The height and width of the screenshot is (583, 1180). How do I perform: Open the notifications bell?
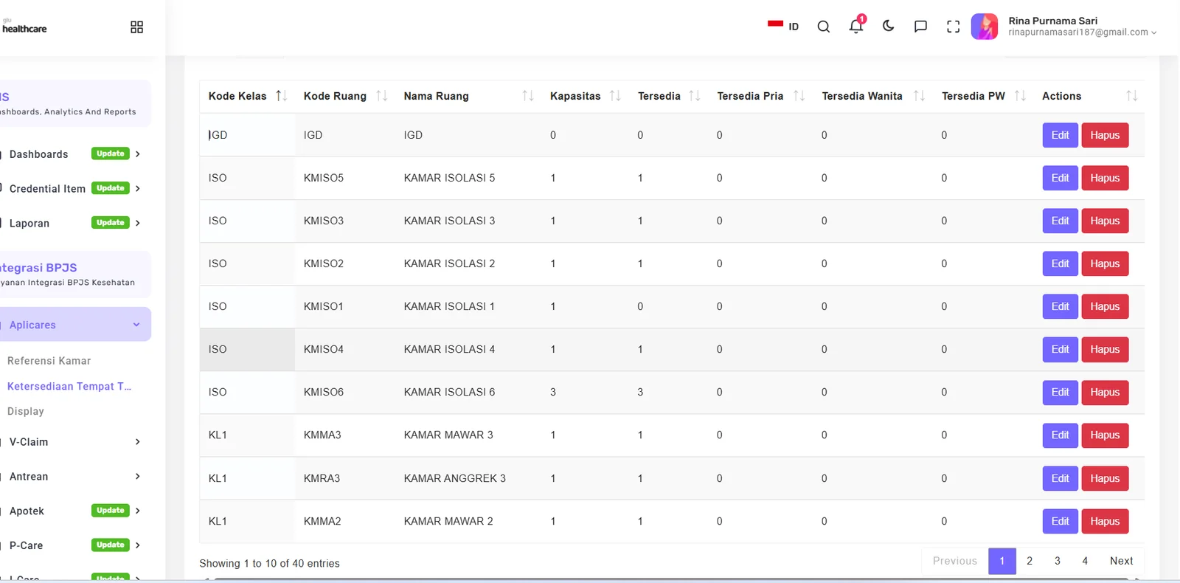856,26
